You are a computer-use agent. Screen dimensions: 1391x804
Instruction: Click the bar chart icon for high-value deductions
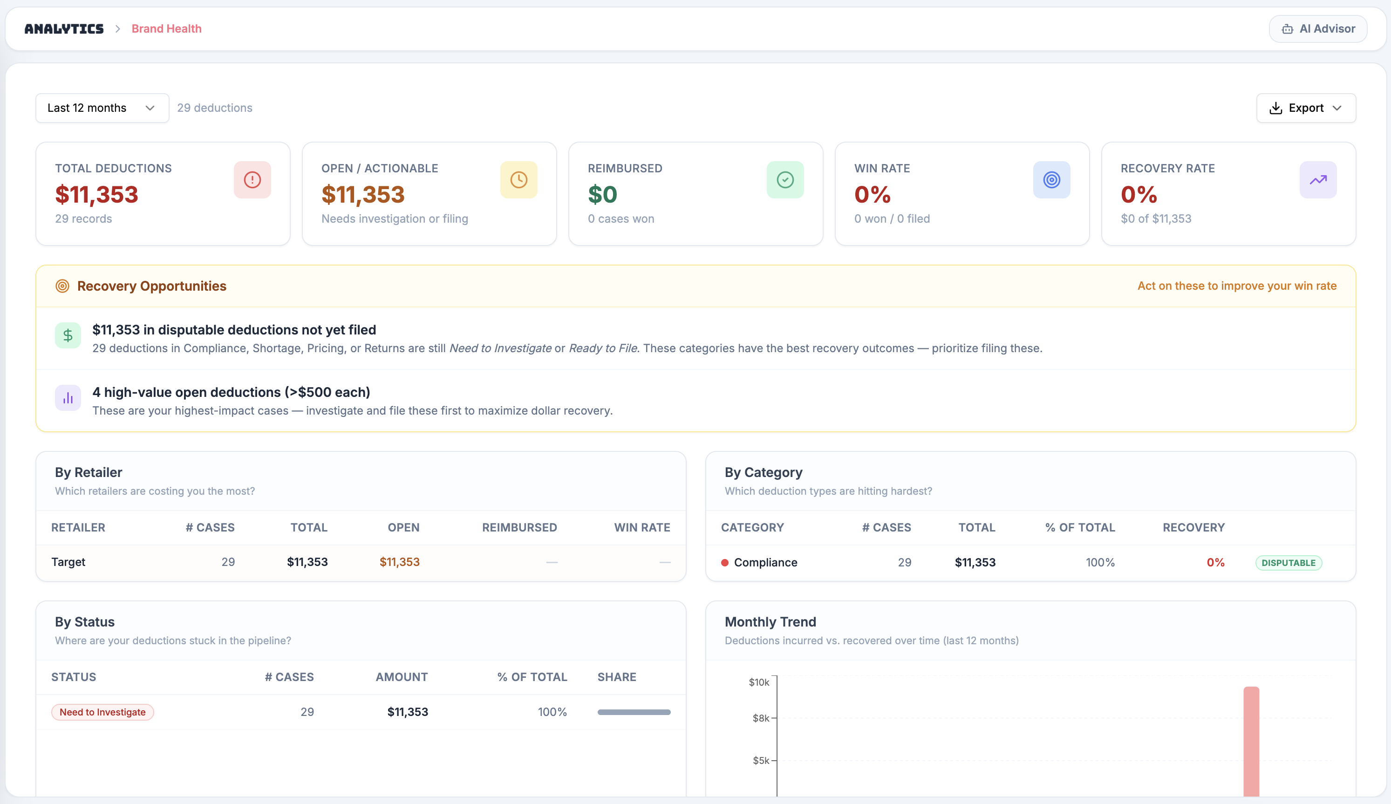coord(68,397)
